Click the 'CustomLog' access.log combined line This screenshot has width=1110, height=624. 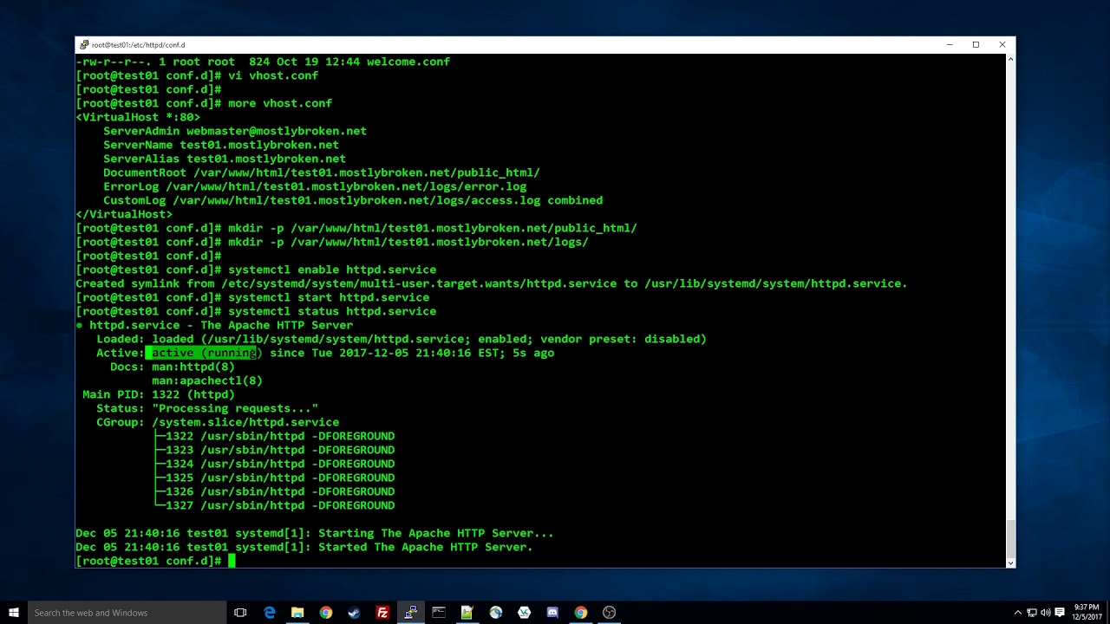tap(353, 200)
